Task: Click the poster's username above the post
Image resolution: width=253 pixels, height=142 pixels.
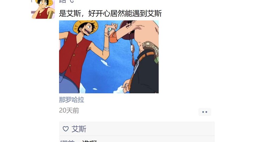Action: click(x=66, y=1)
